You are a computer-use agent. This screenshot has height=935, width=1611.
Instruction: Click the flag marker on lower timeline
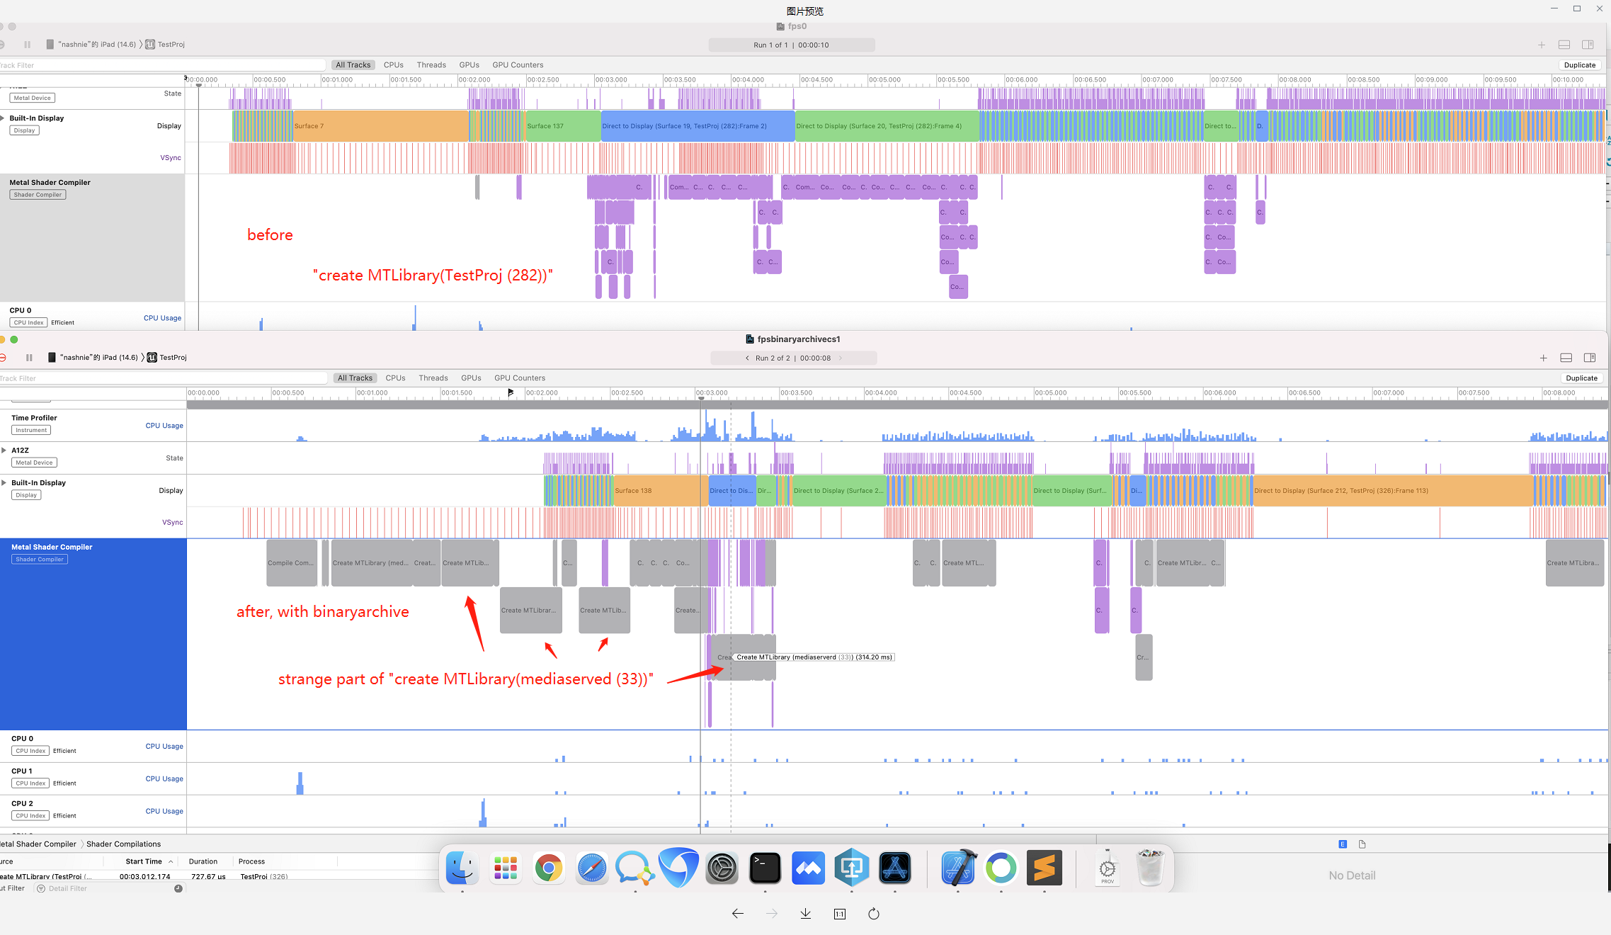(x=511, y=392)
